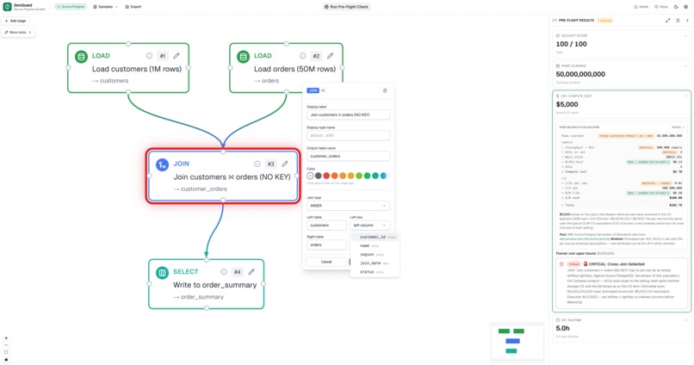Click pencil edit icon on SELECT stage
694x365 pixels.
pyautogui.click(x=251, y=272)
